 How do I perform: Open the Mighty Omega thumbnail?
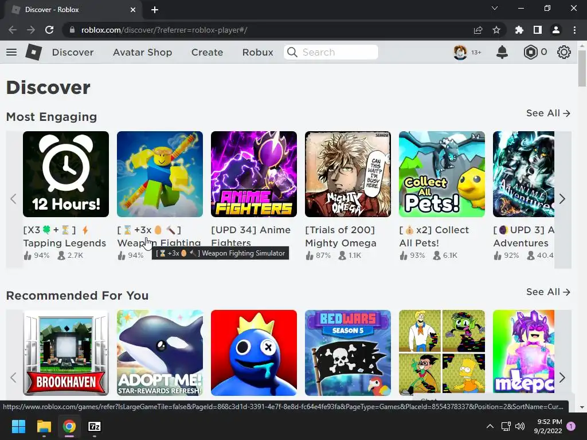pyautogui.click(x=348, y=174)
